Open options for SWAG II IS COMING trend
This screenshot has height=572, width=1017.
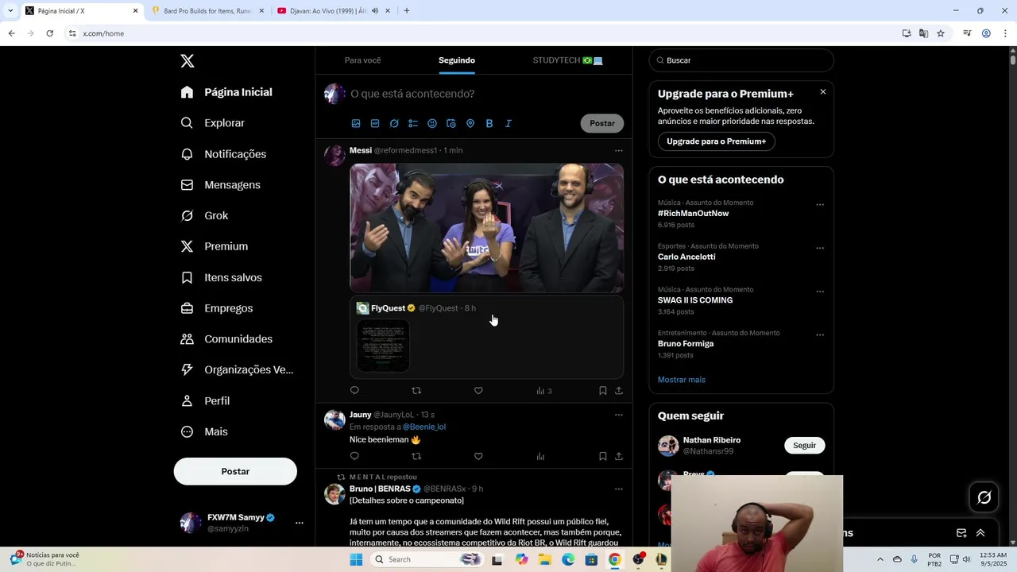820,292
